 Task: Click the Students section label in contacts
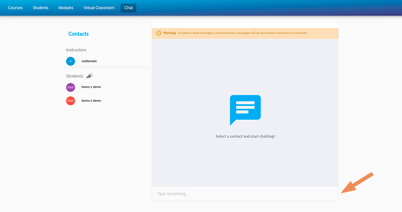[x=74, y=76]
